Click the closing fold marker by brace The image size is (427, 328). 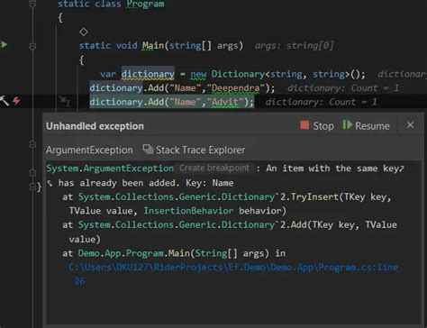coord(32,187)
